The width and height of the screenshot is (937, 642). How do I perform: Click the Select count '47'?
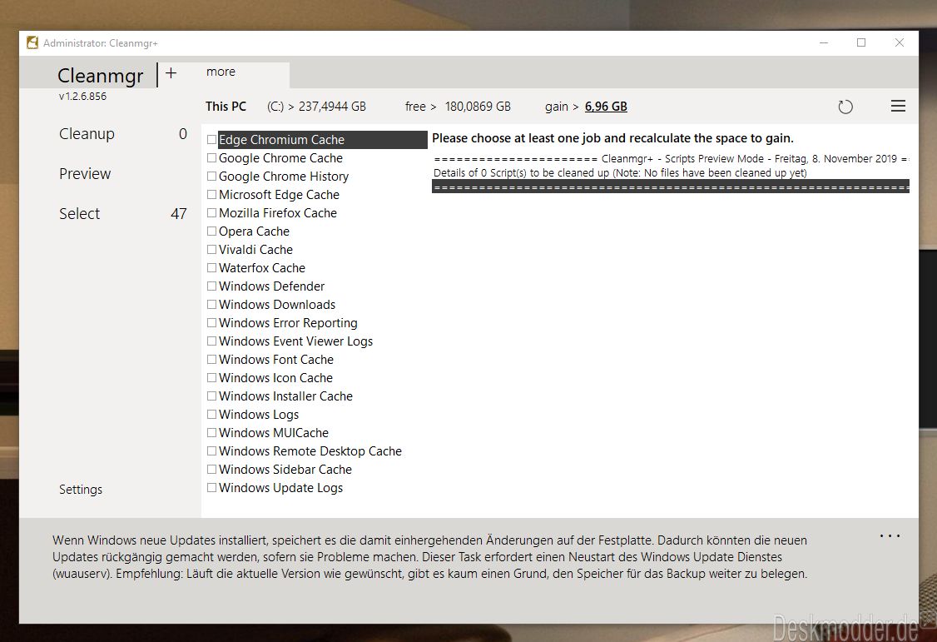click(179, 214)
